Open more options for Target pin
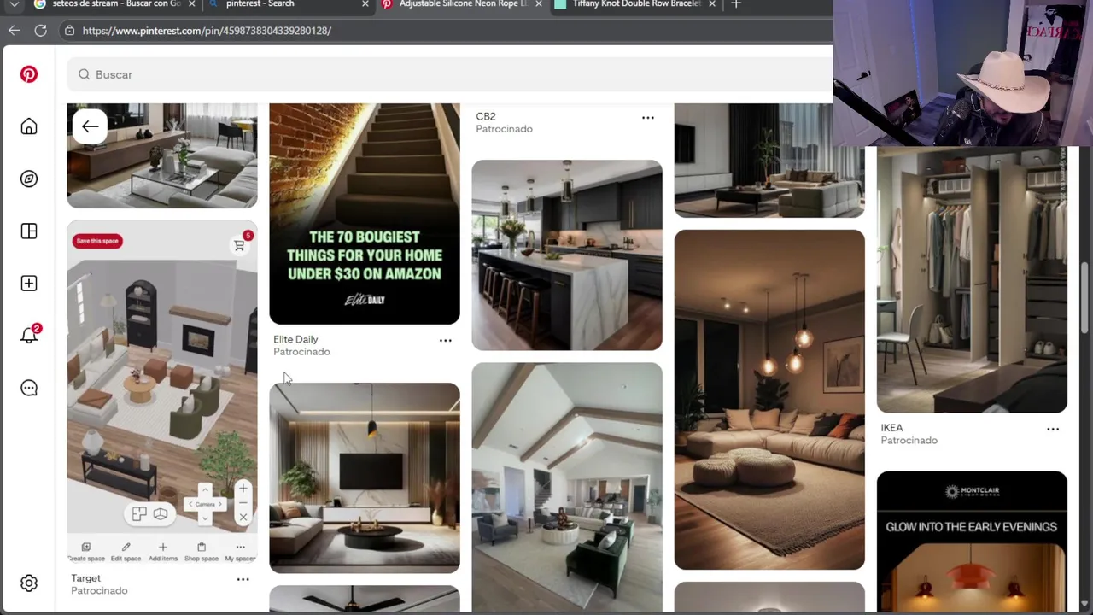Viewport: 1093px width, 615px height. tap(243, 580)
